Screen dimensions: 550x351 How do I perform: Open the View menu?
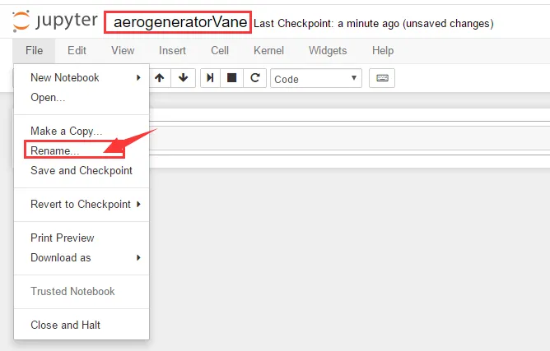pos(123,50)
